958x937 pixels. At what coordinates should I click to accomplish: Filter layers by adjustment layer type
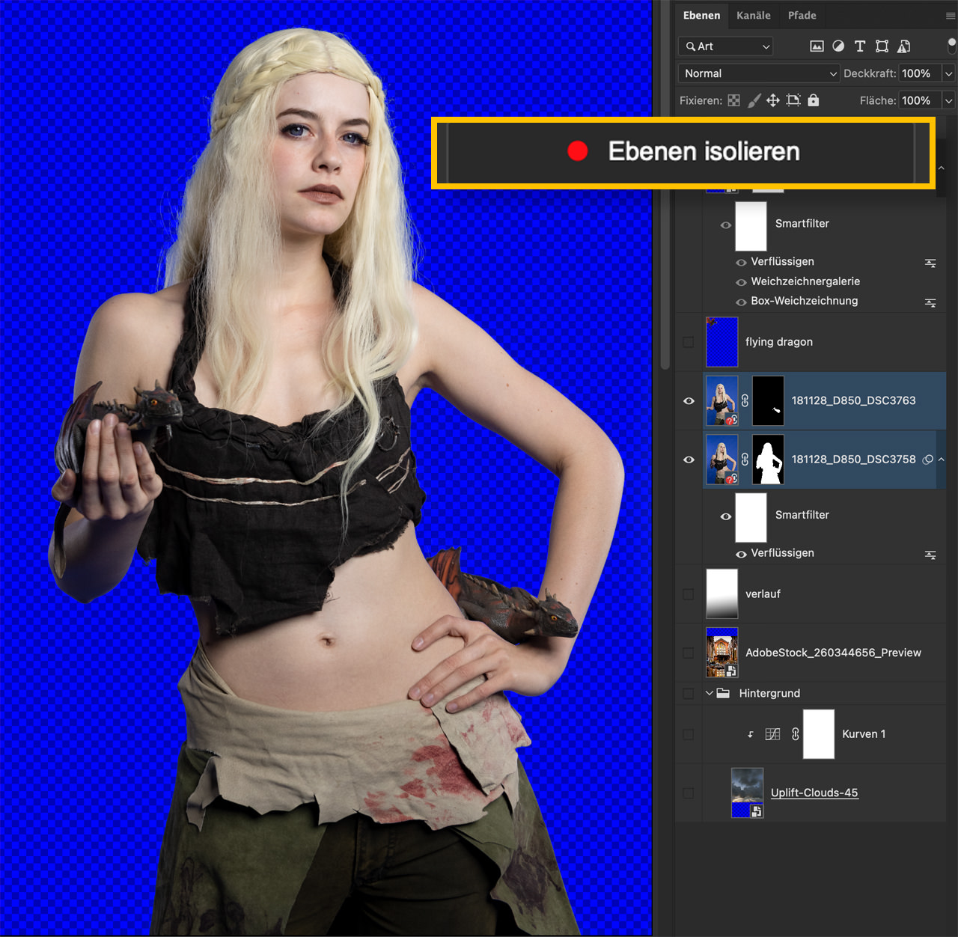pyautogui.click(x=838, y=46)
